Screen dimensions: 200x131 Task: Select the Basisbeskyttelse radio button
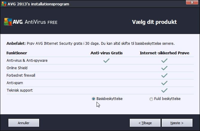(94, 99)
